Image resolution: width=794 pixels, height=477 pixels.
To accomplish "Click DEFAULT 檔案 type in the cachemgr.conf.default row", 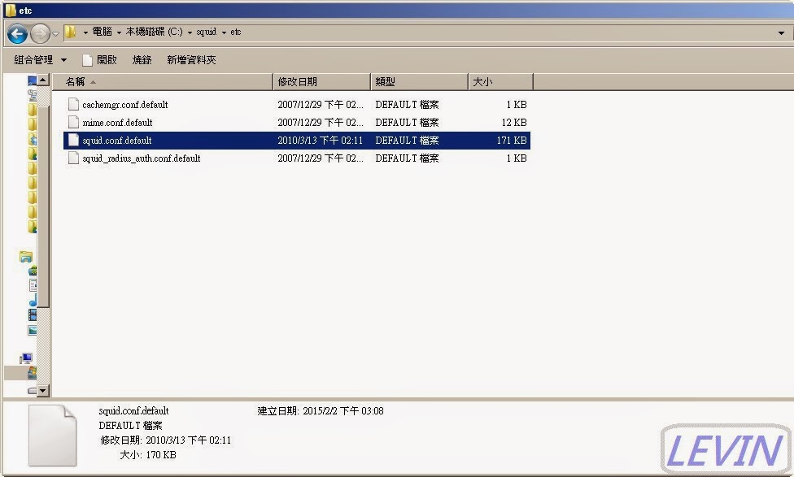I will pyautogui.click(x=407, y=105).
